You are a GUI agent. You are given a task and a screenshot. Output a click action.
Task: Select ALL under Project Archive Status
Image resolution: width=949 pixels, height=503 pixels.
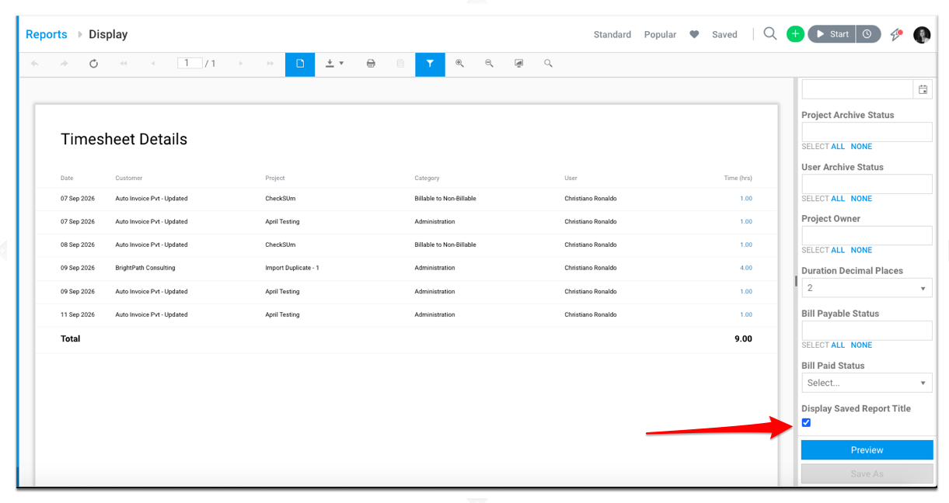coord(838,147)
